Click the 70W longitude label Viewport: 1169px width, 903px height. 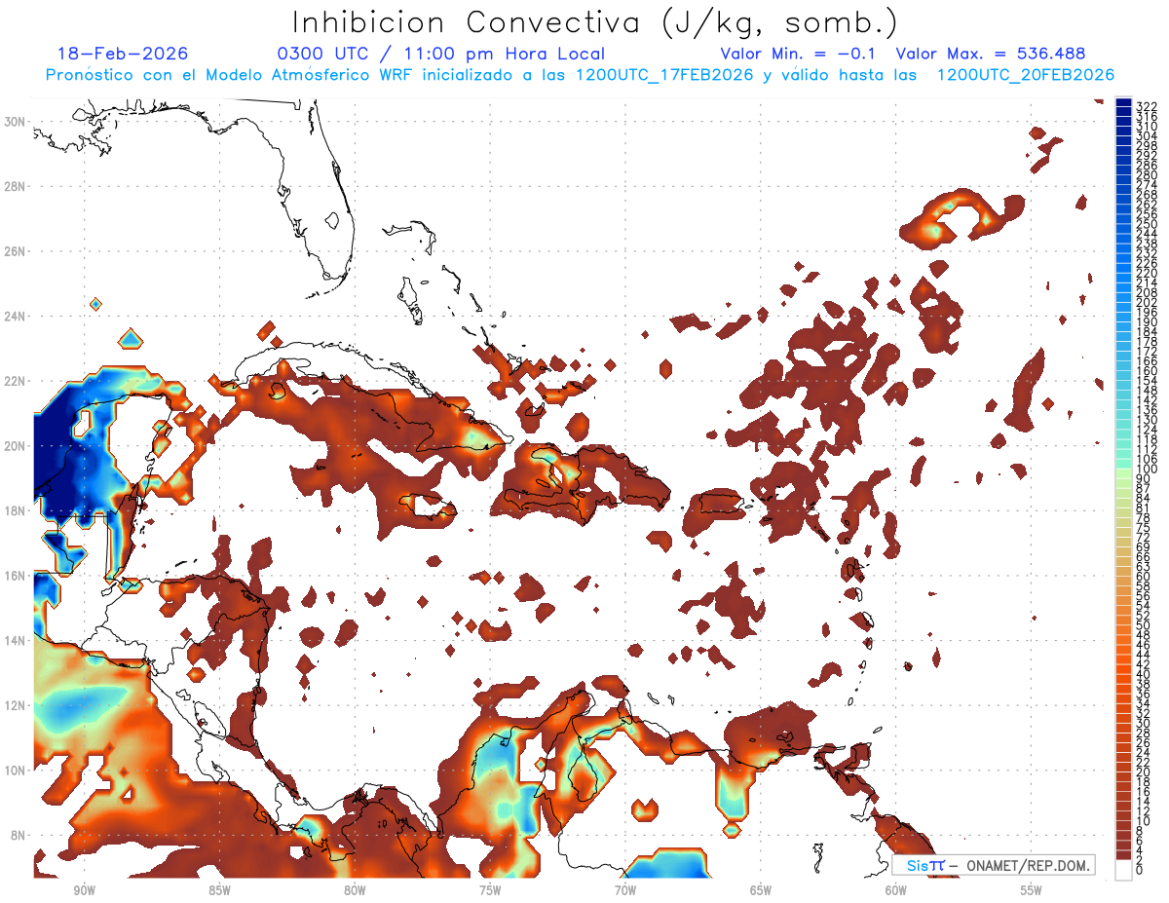coord(625,890)
